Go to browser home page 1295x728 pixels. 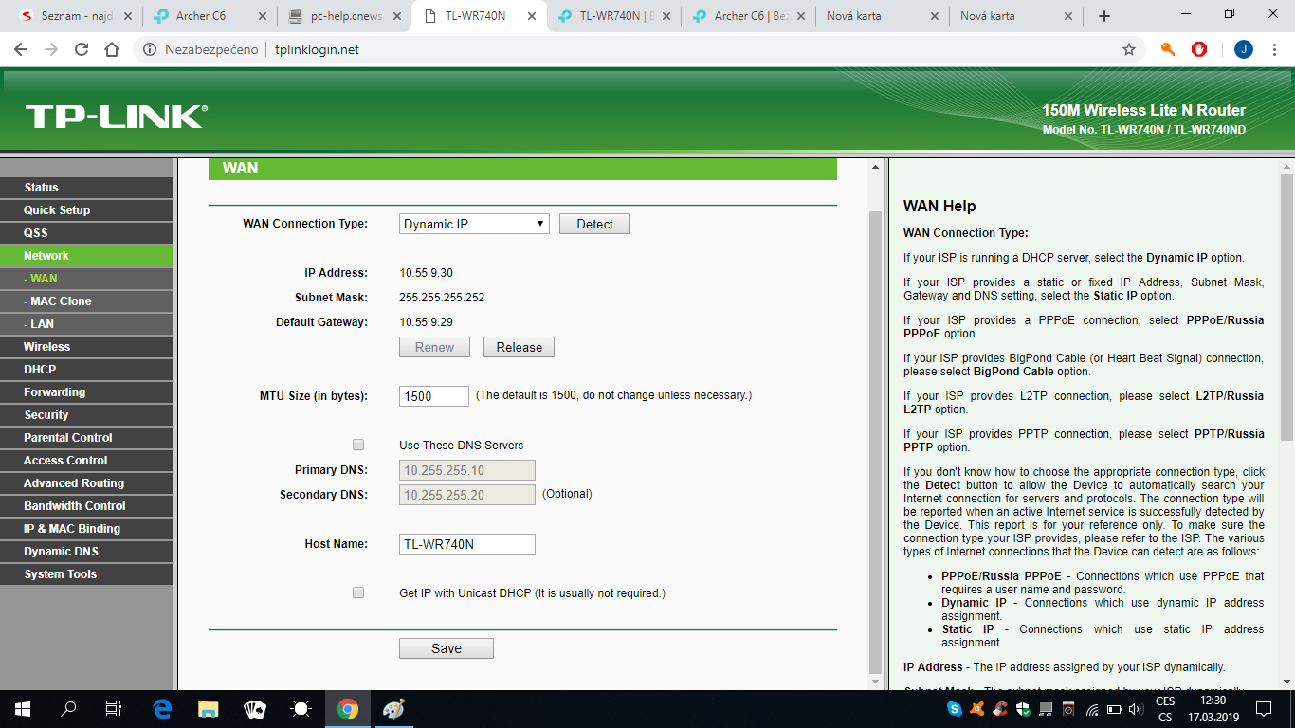click(x=112, y=49)
